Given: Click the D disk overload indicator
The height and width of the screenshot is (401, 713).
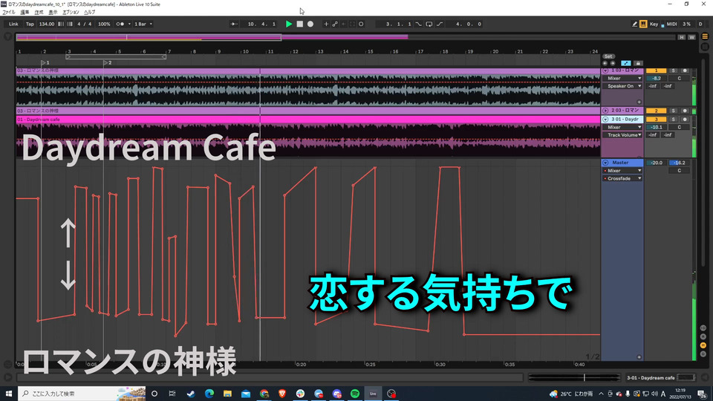Looking at the screenshot, I should [x=700, y=24].
